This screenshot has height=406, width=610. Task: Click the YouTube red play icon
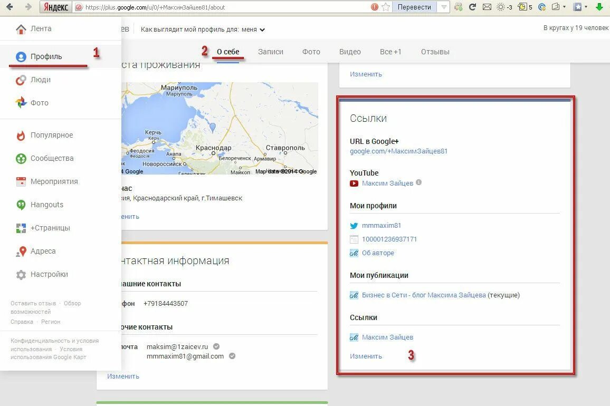pyautogui.click(x=354, y=183)
